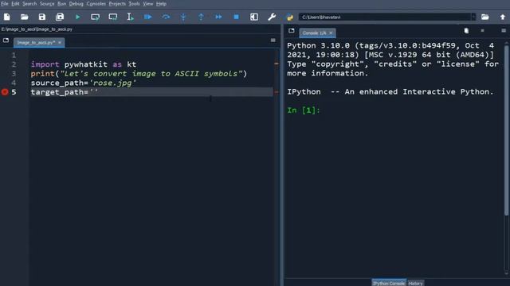Image resolution: width=510 pixels, height=286 pixels.
Task: Click the editor file path breadcrumb
Action: (x=37, y=29)
